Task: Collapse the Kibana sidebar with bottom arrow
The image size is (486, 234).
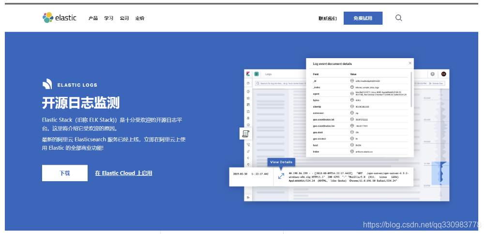Action: tap(248, 197)
